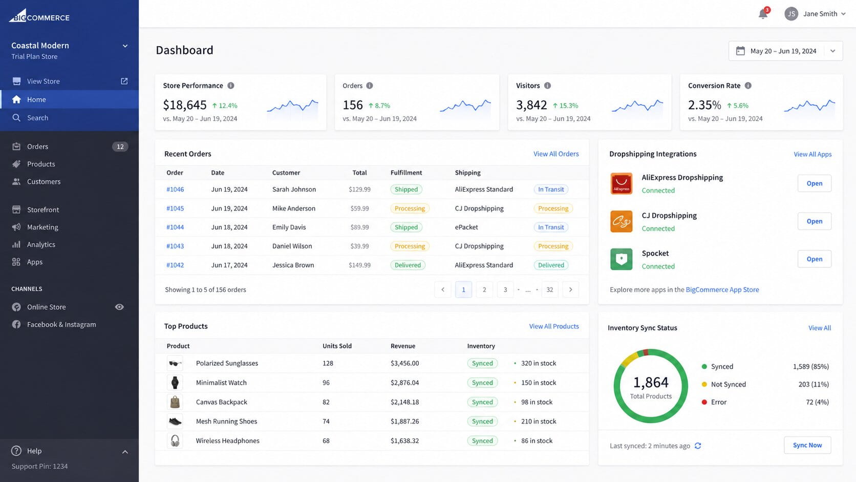This screenshot has height=482, width=856.
Task: Click the Online Store channel icon
Action: point(16,307)
